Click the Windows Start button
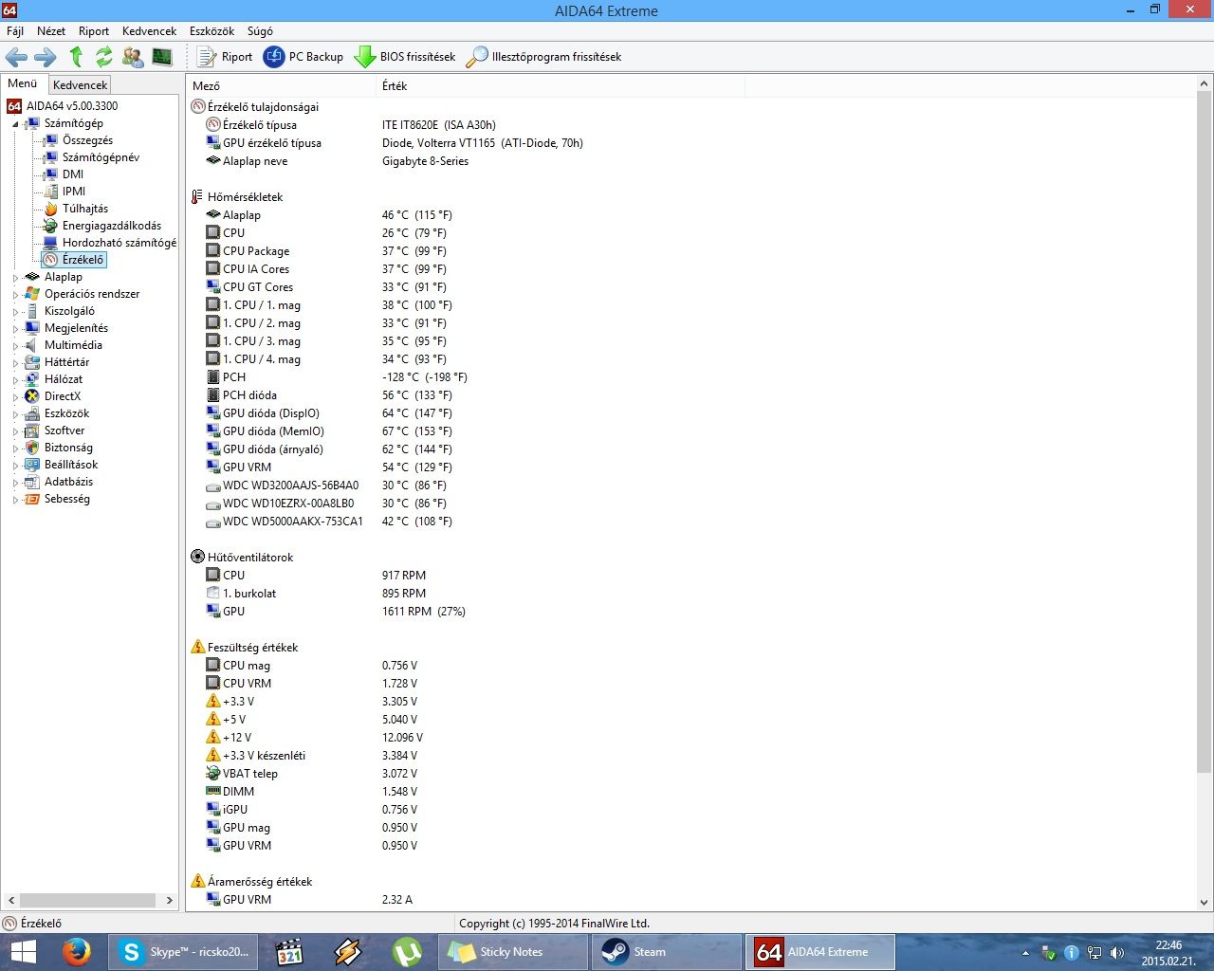Screen dimensions: 1214x971 (23, 951)
